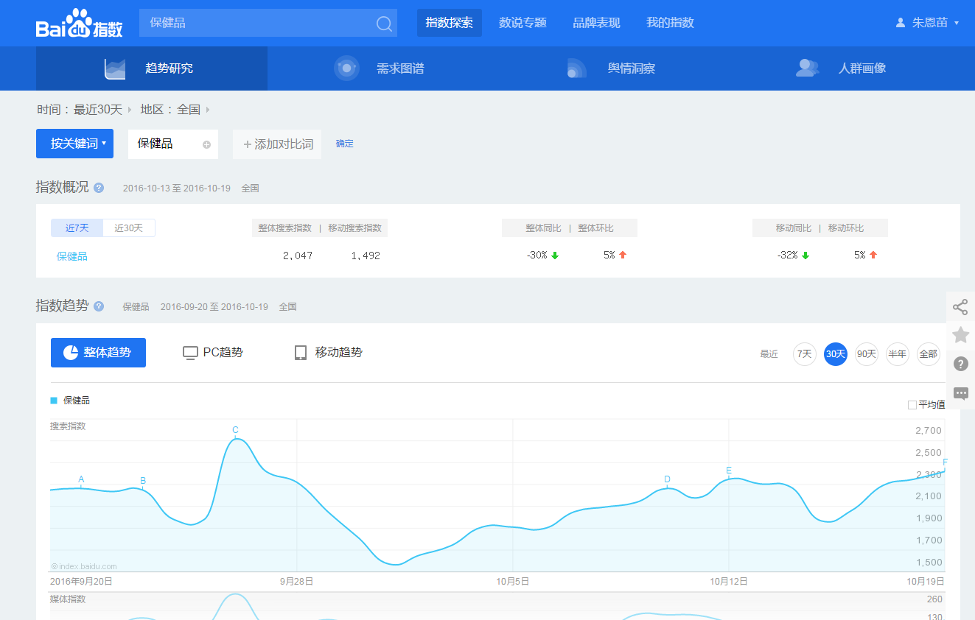
Task: Select the 全部 range button
Action: click(x=929, y=354)
